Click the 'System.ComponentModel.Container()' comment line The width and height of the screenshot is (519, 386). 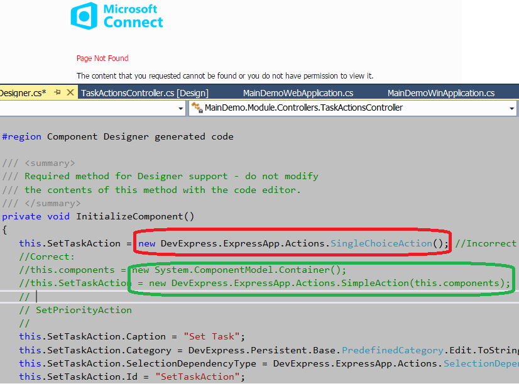pos(182,270)
